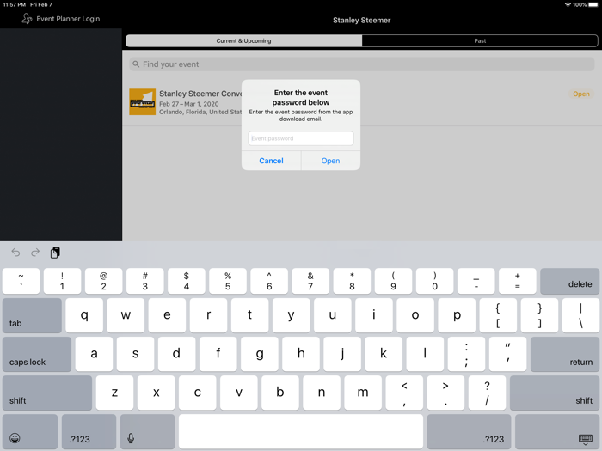Tap the 2 at-sign key
Image resolution: width=602 pixels, height=451 pixels.
click(104, 281)
